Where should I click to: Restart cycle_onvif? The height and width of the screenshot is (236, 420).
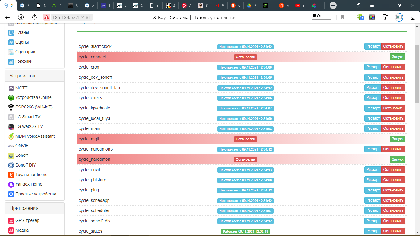click(x=373, y=170)
